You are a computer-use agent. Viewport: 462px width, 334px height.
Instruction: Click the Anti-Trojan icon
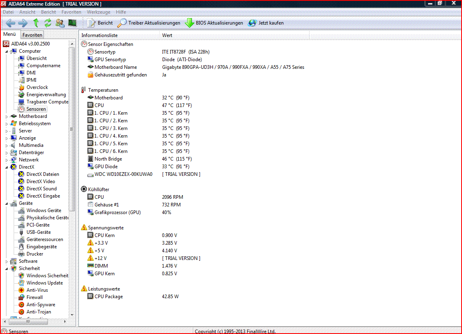pyautogui.click(x=21, y=312)
